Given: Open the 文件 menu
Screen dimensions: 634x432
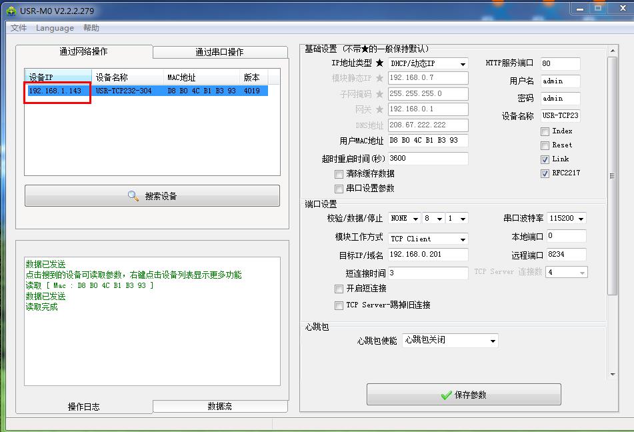Looking at the screenshot, I should pyautogui.click(x=19, y=28).
